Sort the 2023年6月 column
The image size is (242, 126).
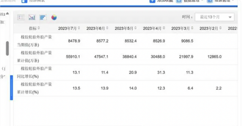pyautogui.click(x=107, y=28)
